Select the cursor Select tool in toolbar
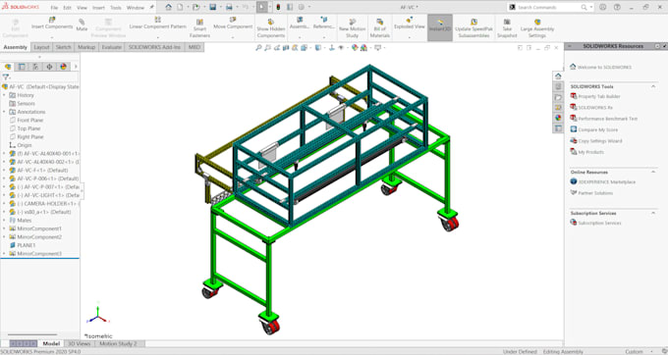This screenshot has width=668, height=355. pyautogui.click(x=262, y=7)
